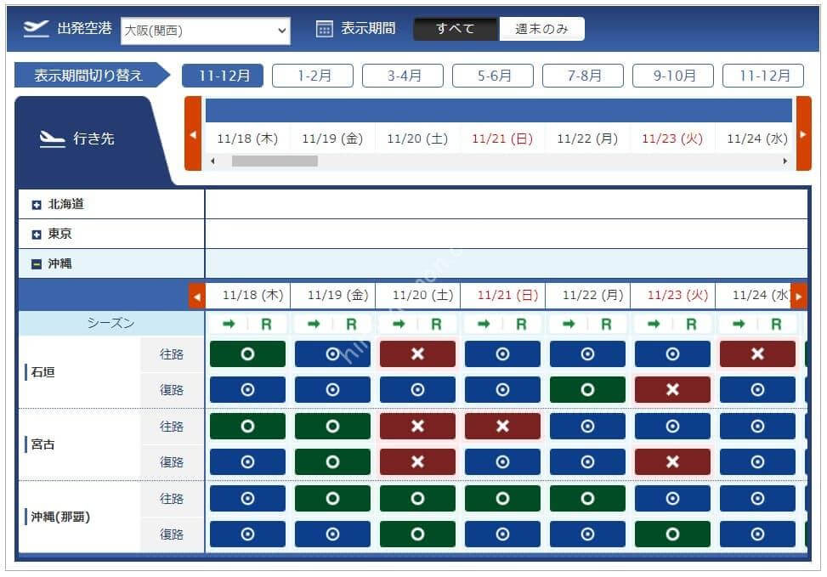Click the date scrollbar thumb
This screenshot has height=577, width=827.
[x=275, y=161]
